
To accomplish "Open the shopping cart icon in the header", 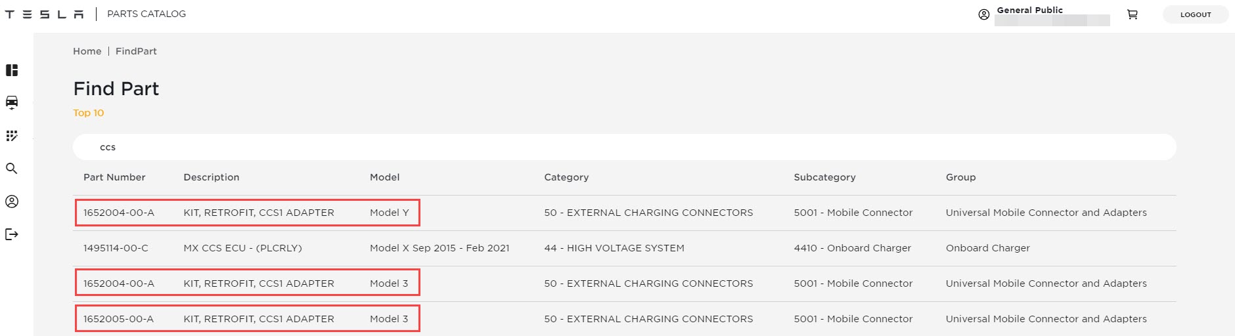I will pos(1133,14).
